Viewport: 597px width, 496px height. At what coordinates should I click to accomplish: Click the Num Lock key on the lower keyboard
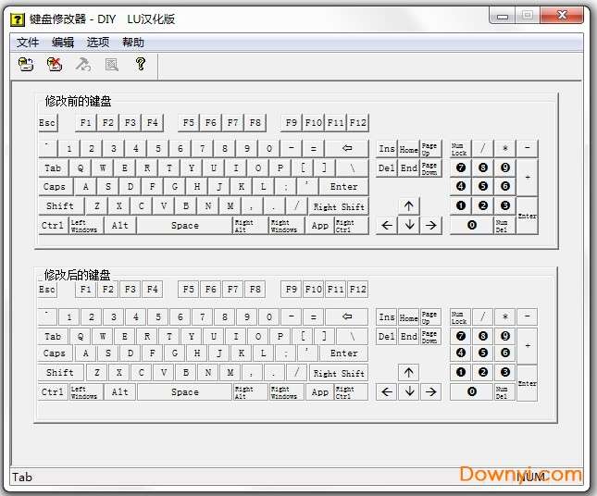459,316
